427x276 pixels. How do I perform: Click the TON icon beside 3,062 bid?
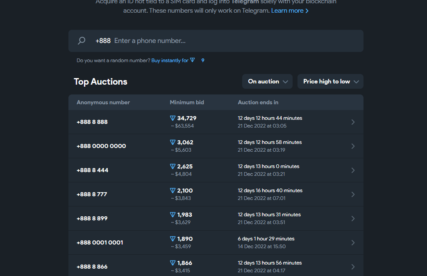[173, 142]
